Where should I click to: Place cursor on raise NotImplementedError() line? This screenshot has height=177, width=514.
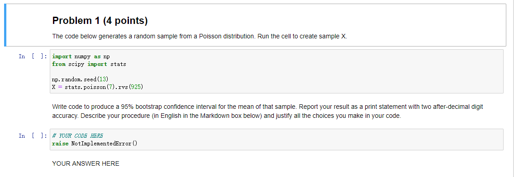click(x=95, y=143)
